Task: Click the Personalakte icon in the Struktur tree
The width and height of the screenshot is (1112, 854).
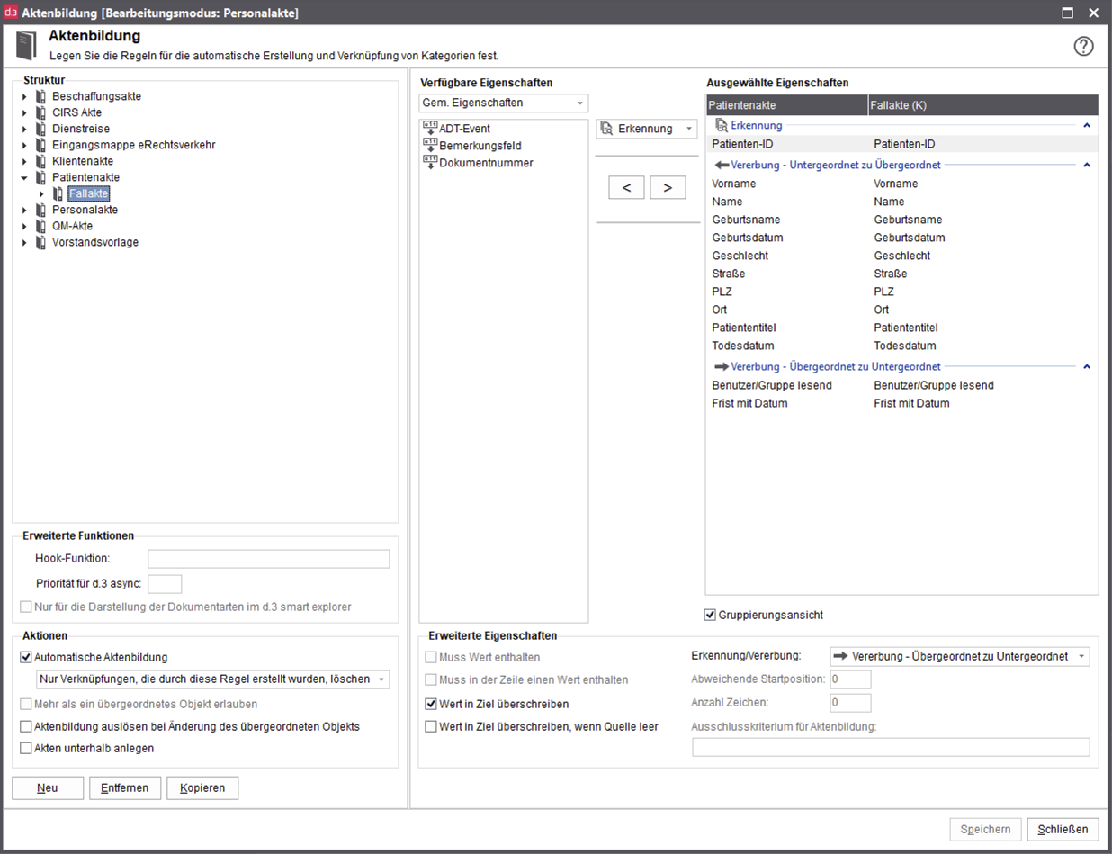Action: pyautogui.click(x=41, y=210)
